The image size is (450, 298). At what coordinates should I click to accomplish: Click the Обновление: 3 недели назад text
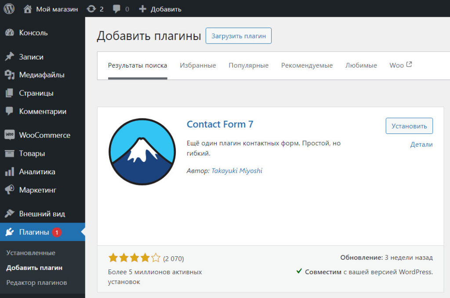point(386,258)
